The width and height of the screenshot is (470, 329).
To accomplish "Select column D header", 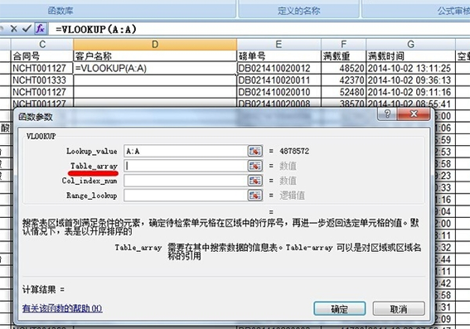I will tap(155, 45).
